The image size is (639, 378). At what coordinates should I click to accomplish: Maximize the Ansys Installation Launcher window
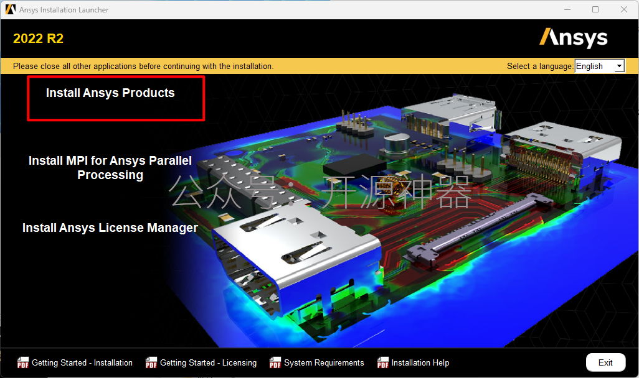595,9
